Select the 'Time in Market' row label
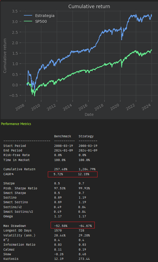Screen dimensions: 158x262 pyautogui.click(x=16, y=160)
